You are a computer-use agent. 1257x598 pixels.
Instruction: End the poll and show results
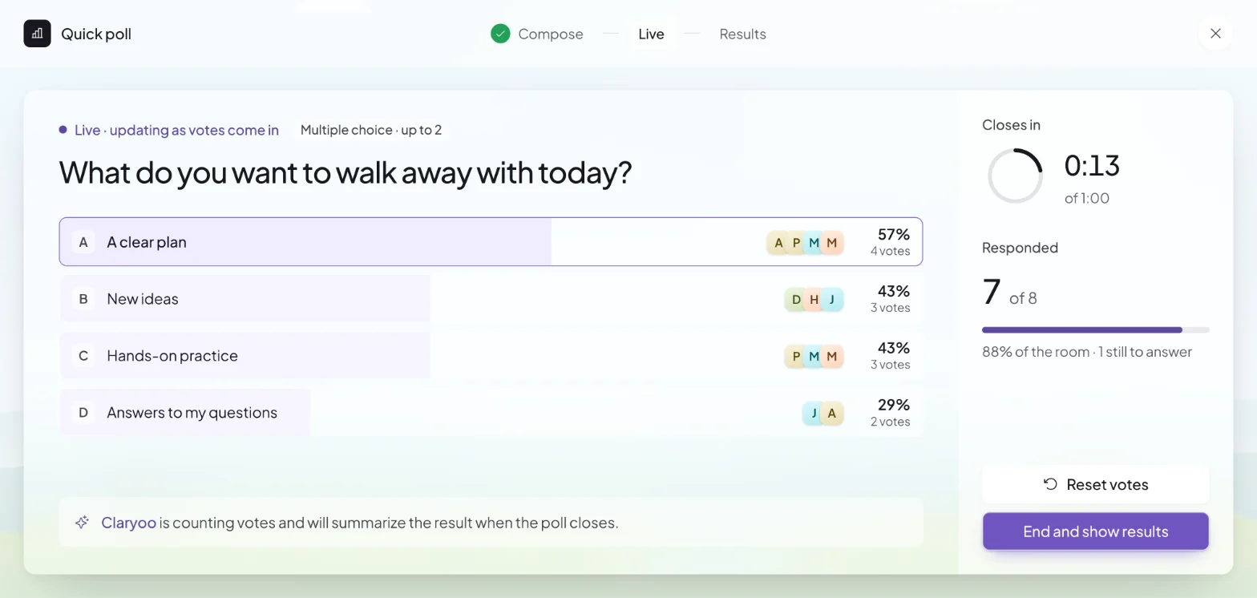[1095, 531]
